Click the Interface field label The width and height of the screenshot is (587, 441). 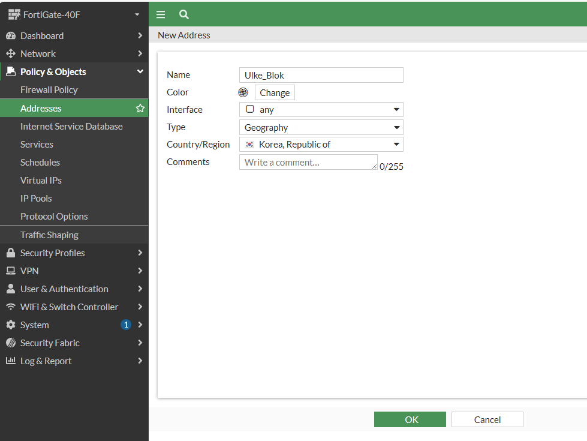pos(185,109)
